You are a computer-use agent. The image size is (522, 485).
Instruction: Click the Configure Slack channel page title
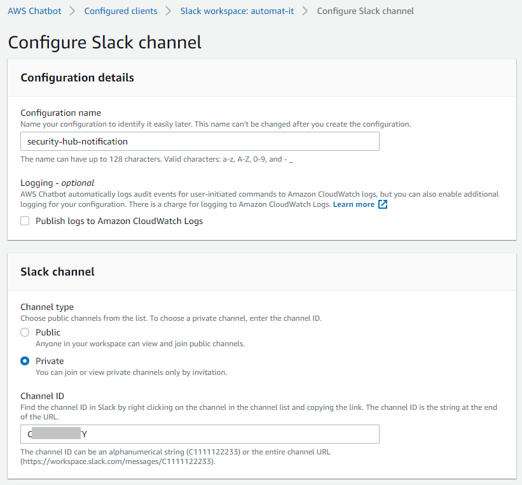coord(105,43)
